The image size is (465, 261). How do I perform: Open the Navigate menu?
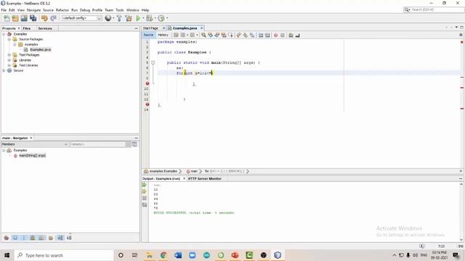[x=33, y=10]
